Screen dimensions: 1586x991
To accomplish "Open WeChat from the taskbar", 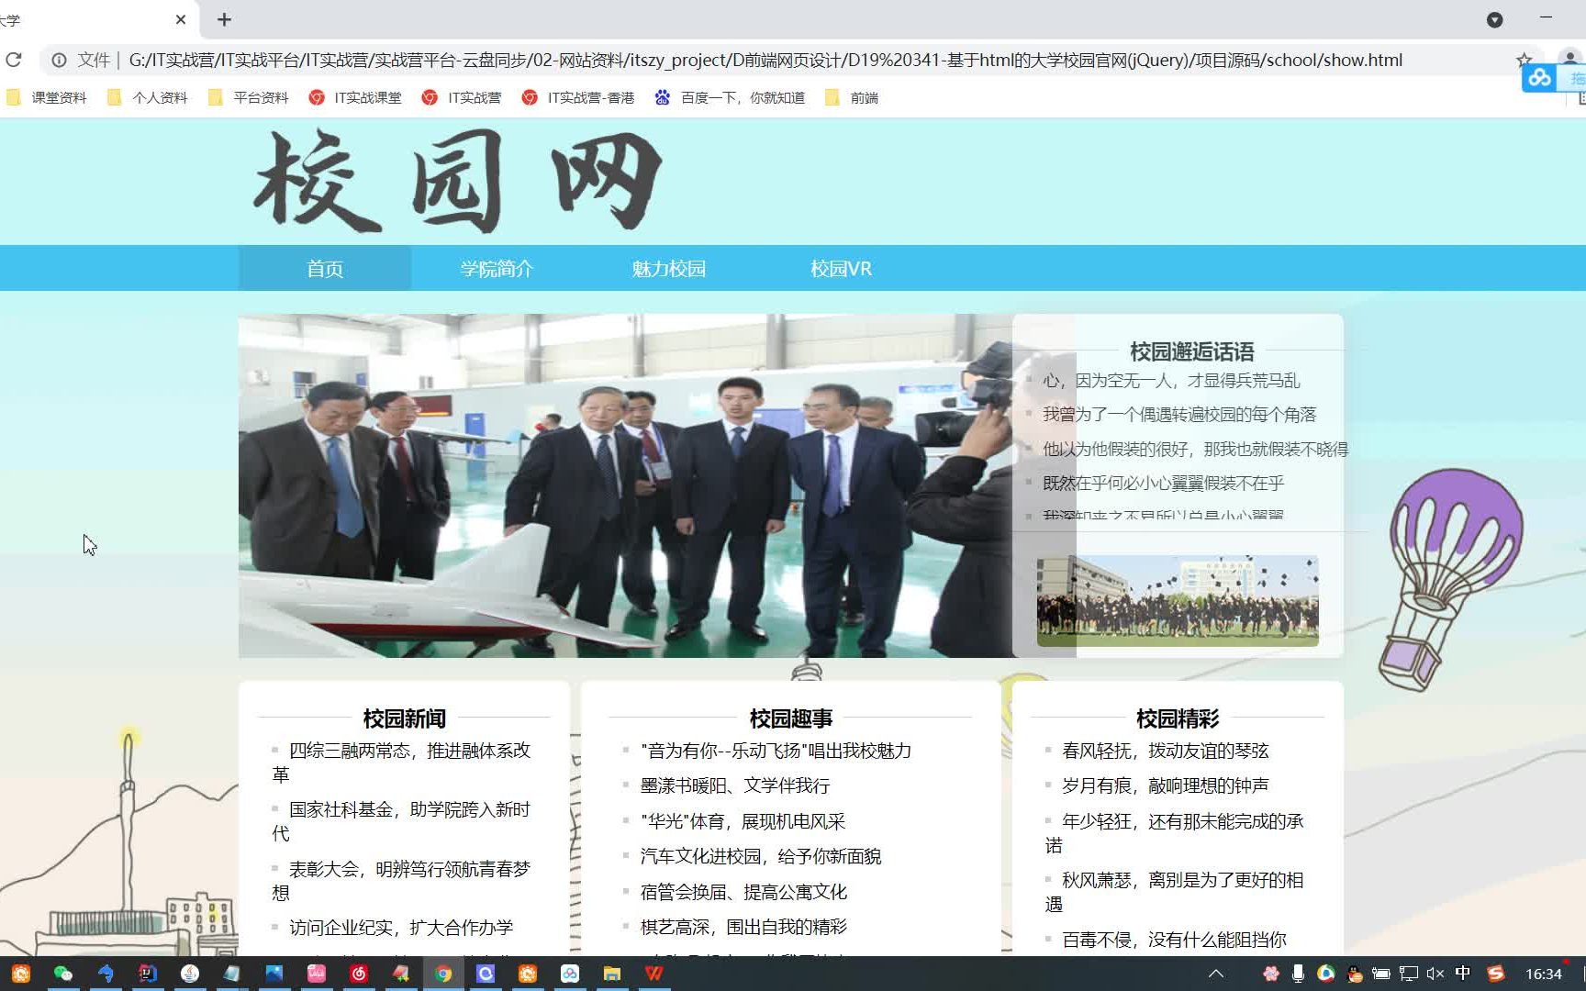I will click(62, 974).
